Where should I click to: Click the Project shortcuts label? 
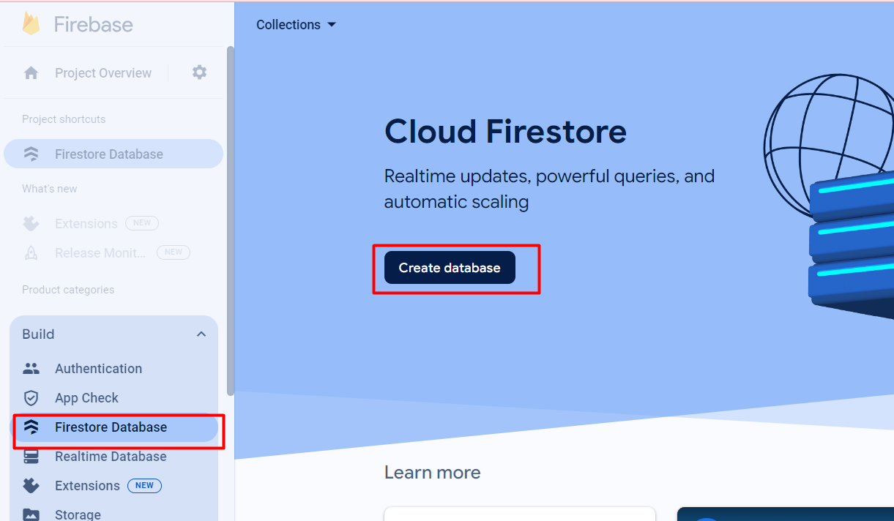(x=64, y=119)
